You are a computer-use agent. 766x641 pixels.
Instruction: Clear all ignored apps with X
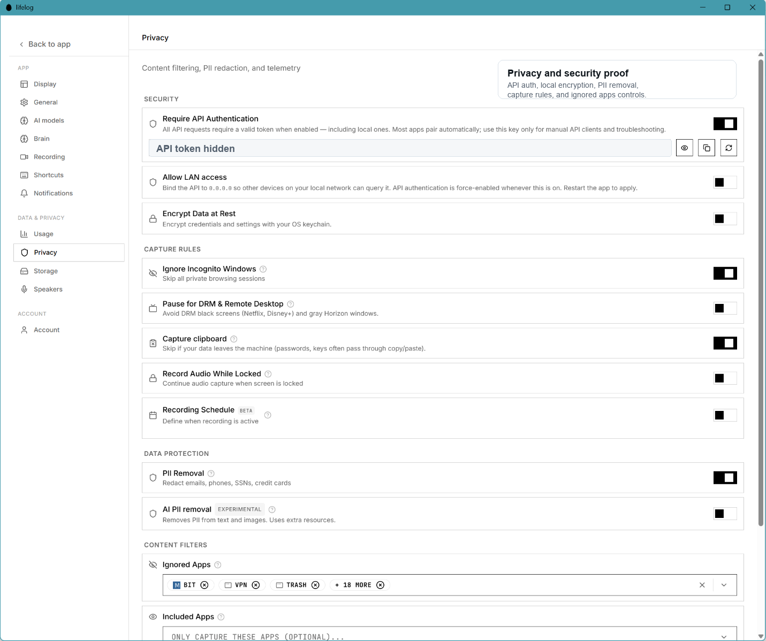[x=702, y=585]
